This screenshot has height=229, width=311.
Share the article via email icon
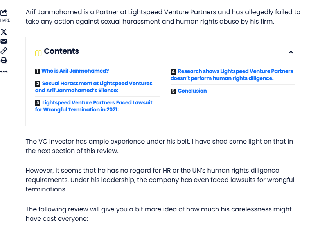pyautogui.click(x=4, y=41)
